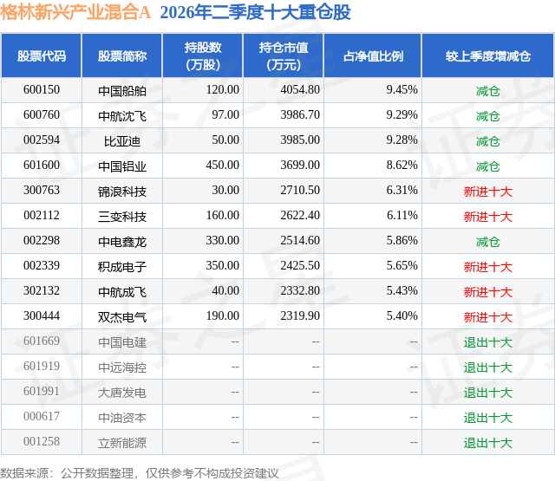Screen dimensions: 555x481
Task: Click net value ratio 9.45%
Action: [x=402, y=90]
